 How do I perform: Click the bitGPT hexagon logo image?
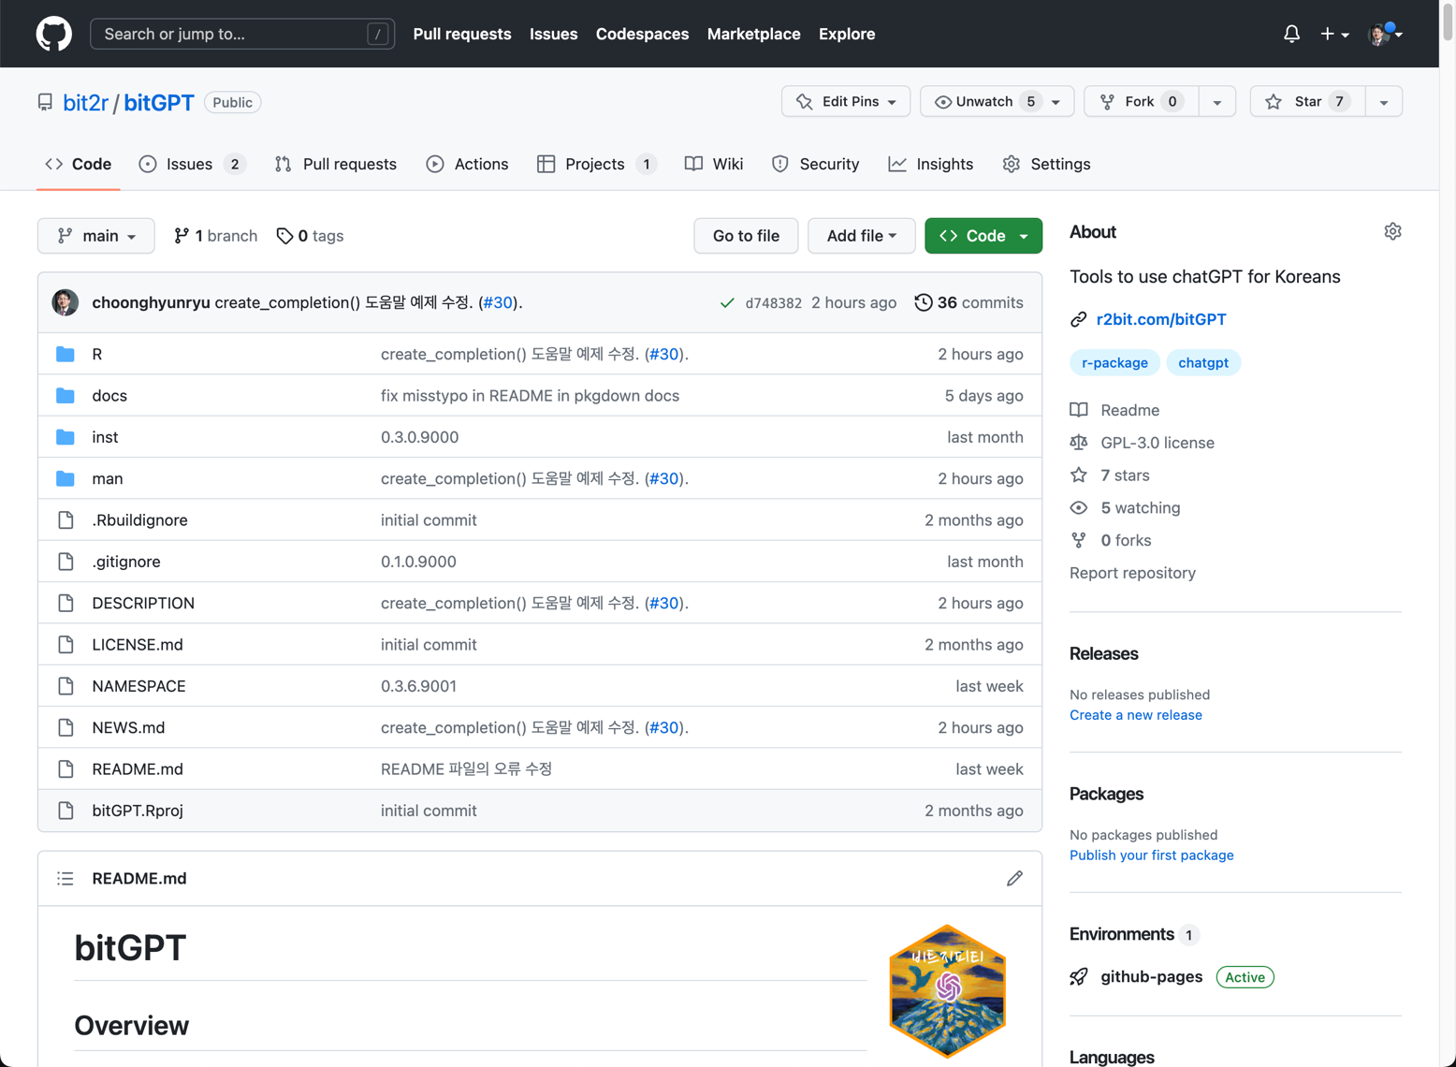947,990
